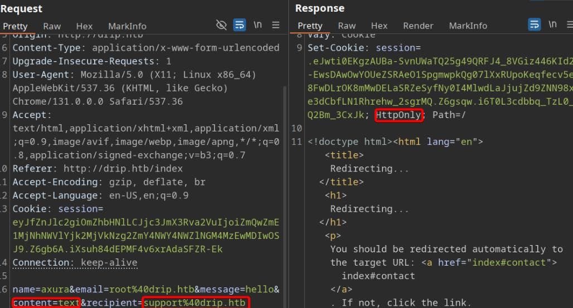The height and width of the screenshot is (308, 573).
Task: Open the Response MarkInfo tab
Action: tap(468, 26)
